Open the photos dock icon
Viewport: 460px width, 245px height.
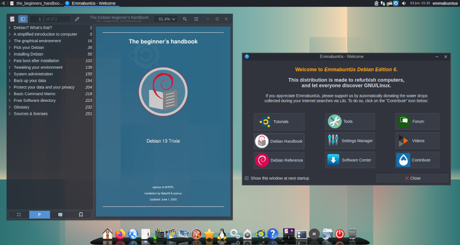184,234
